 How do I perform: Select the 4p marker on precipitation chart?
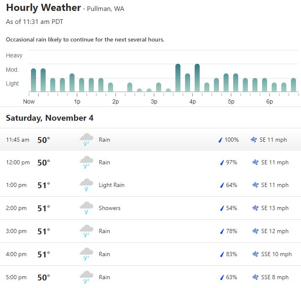pos(193,101)
